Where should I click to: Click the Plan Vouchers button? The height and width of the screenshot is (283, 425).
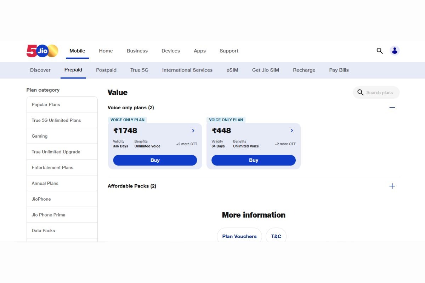(239, 236)
